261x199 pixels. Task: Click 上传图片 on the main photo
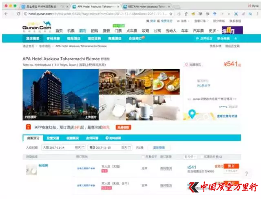(x=91, y=117)
